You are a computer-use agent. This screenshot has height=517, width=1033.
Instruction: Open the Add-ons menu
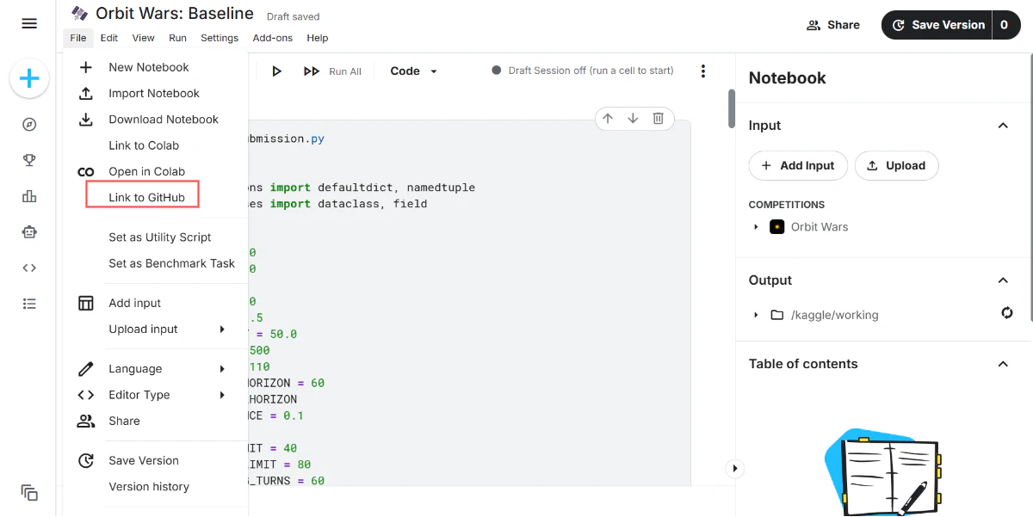[273, 38]
